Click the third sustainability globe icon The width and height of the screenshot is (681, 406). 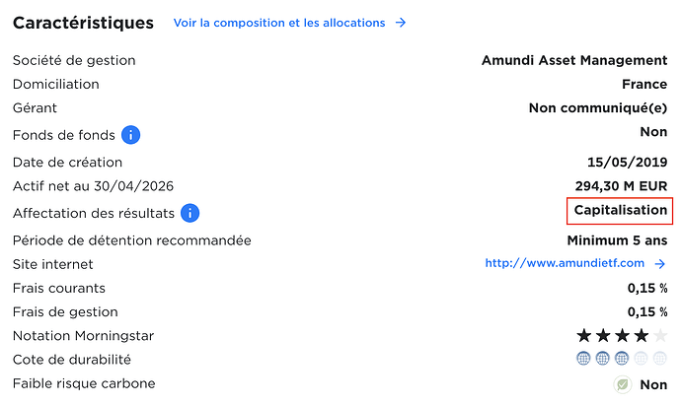click(x=622, y=359)
